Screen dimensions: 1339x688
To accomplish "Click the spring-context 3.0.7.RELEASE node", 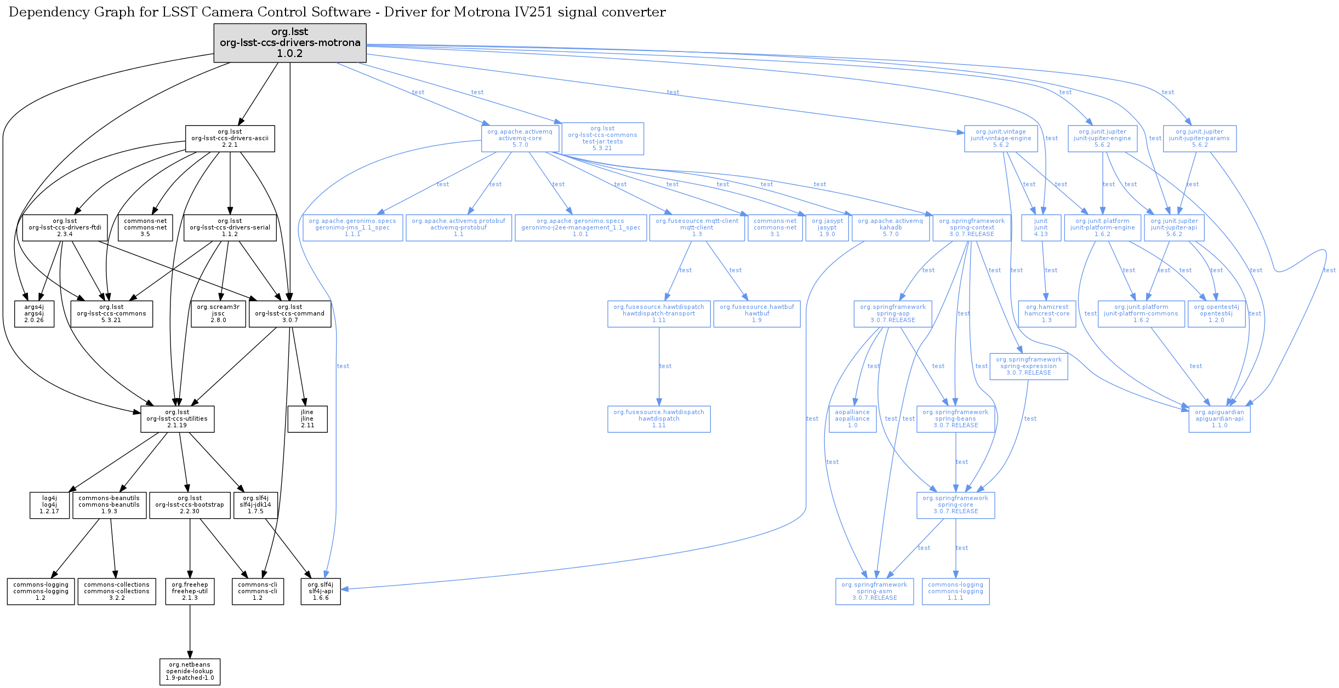I will tap(971, 228).
